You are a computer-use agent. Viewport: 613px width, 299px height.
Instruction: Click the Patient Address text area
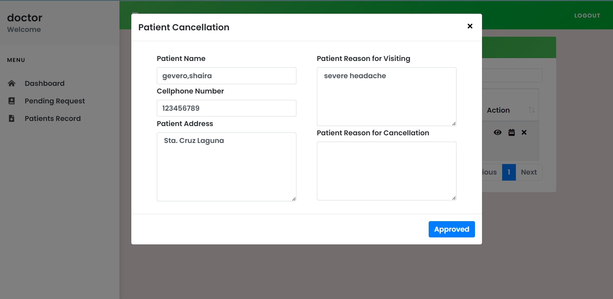[226, 167]
